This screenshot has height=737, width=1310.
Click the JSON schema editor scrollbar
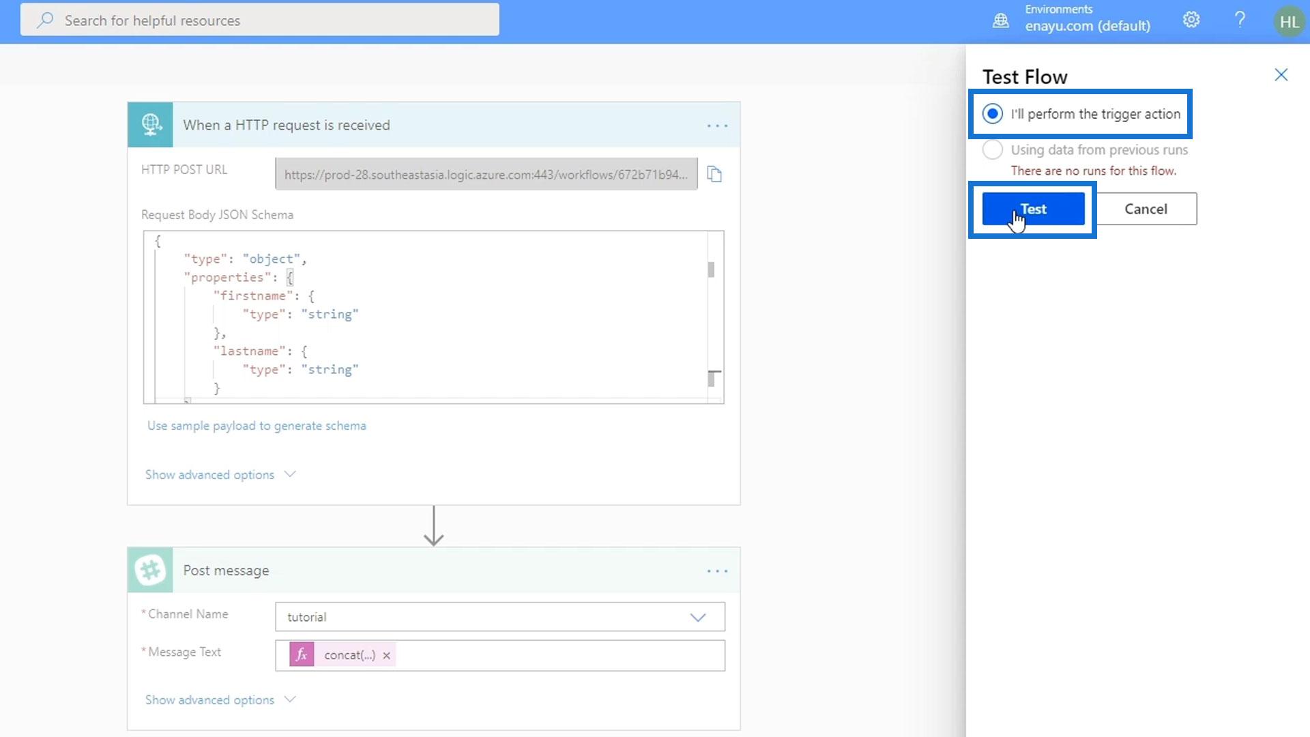pos(711,270)
